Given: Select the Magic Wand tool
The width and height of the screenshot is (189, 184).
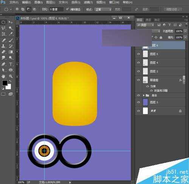Looking at the screenshot, I should click(11, 28).
